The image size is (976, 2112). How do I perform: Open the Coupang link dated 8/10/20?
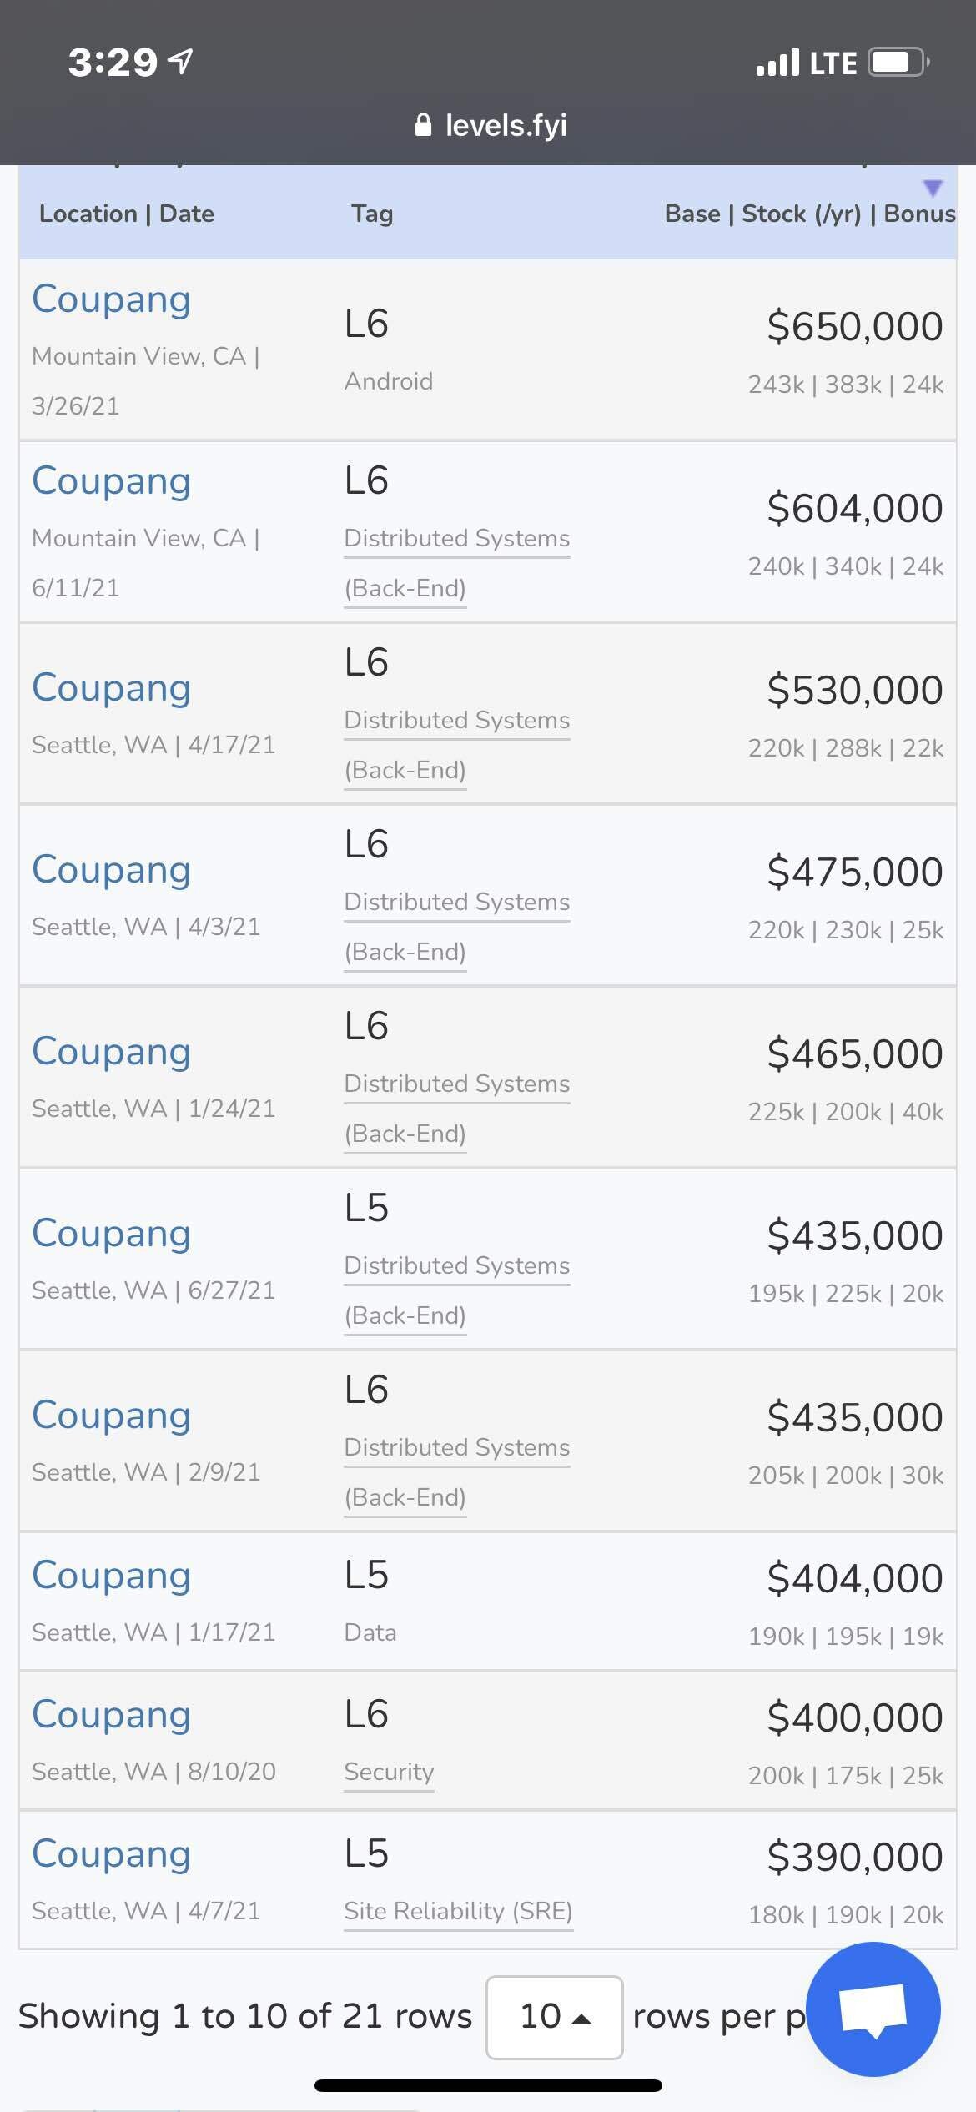111,1715
